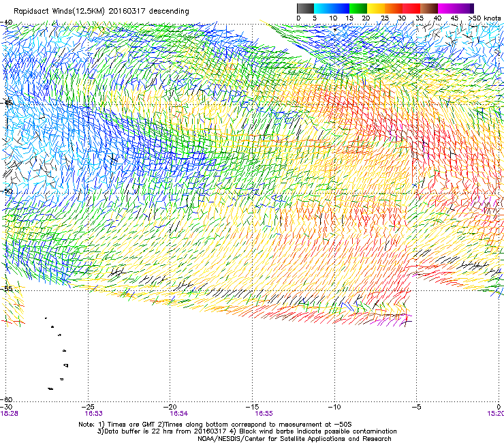Click the '>50 knots' legend label

(x=484, y=18)
